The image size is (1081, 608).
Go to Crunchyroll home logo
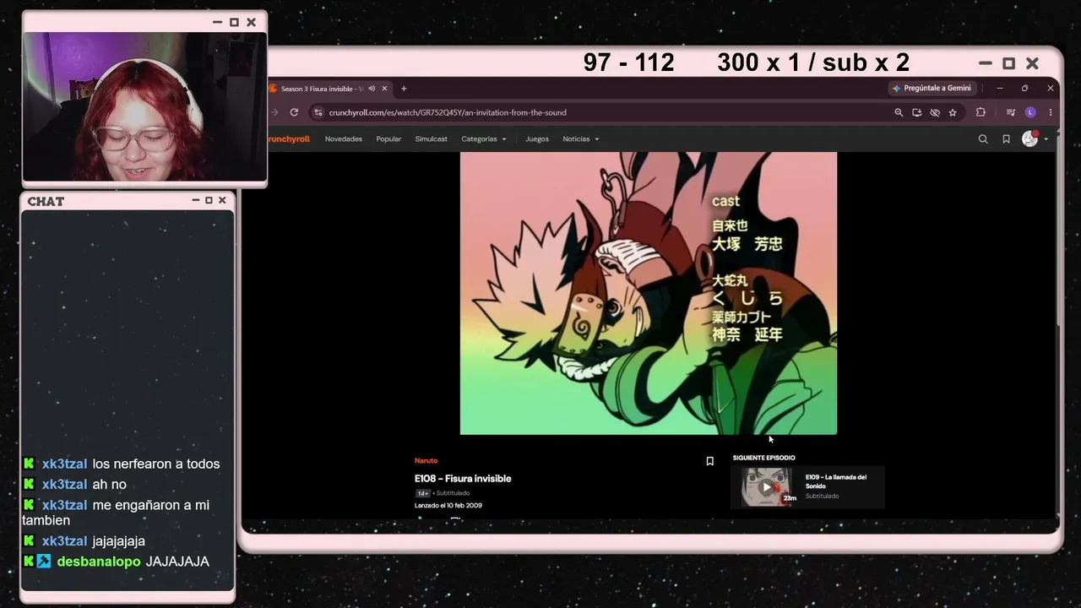(289, 139)
